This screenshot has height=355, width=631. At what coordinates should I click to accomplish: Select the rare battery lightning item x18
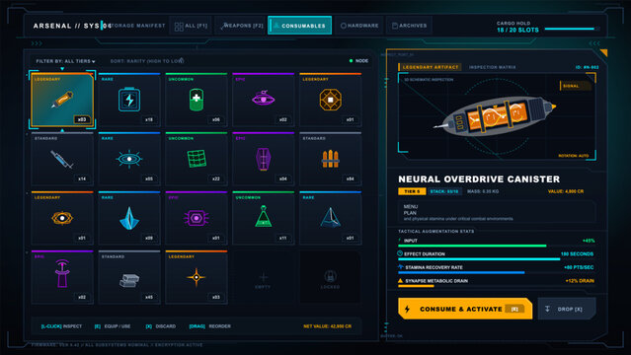coord(129,100)
